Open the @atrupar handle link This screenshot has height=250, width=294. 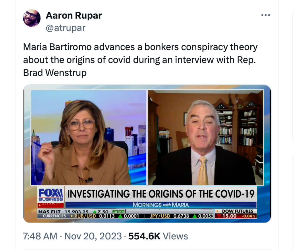click(65, 28)
